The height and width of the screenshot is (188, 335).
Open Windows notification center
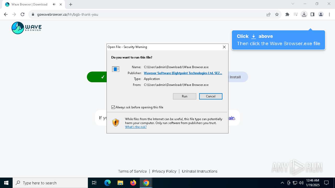[x=326, y=183]
